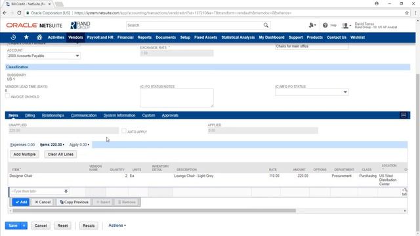420x236 pixels.
Task: Click the bottom Cancel button
Action: pos(41,226)
